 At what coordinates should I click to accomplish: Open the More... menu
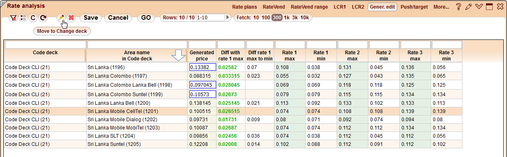pyautogui.click(x=441, y=7)
